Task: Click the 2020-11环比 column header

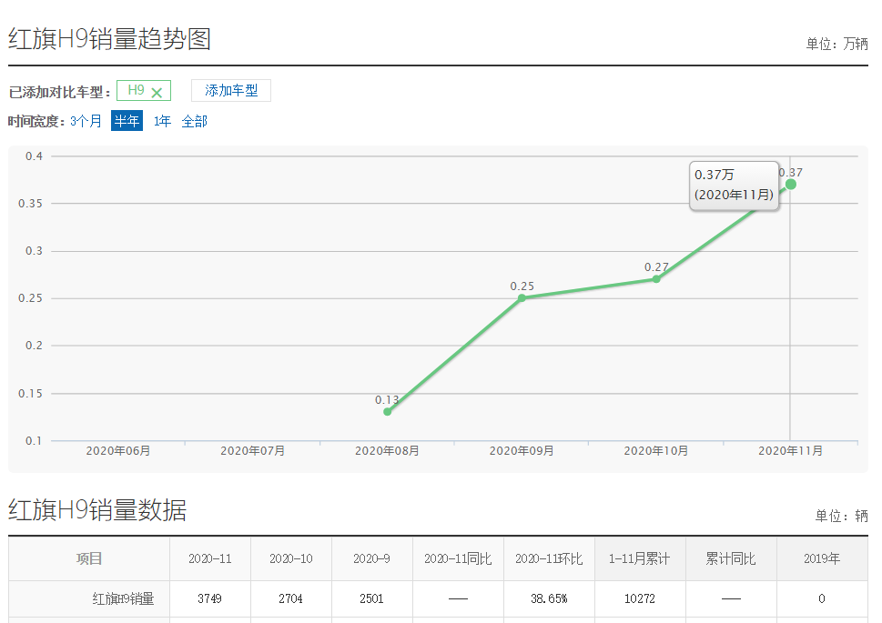Action: pyautogui.click(x=549, y=558)
